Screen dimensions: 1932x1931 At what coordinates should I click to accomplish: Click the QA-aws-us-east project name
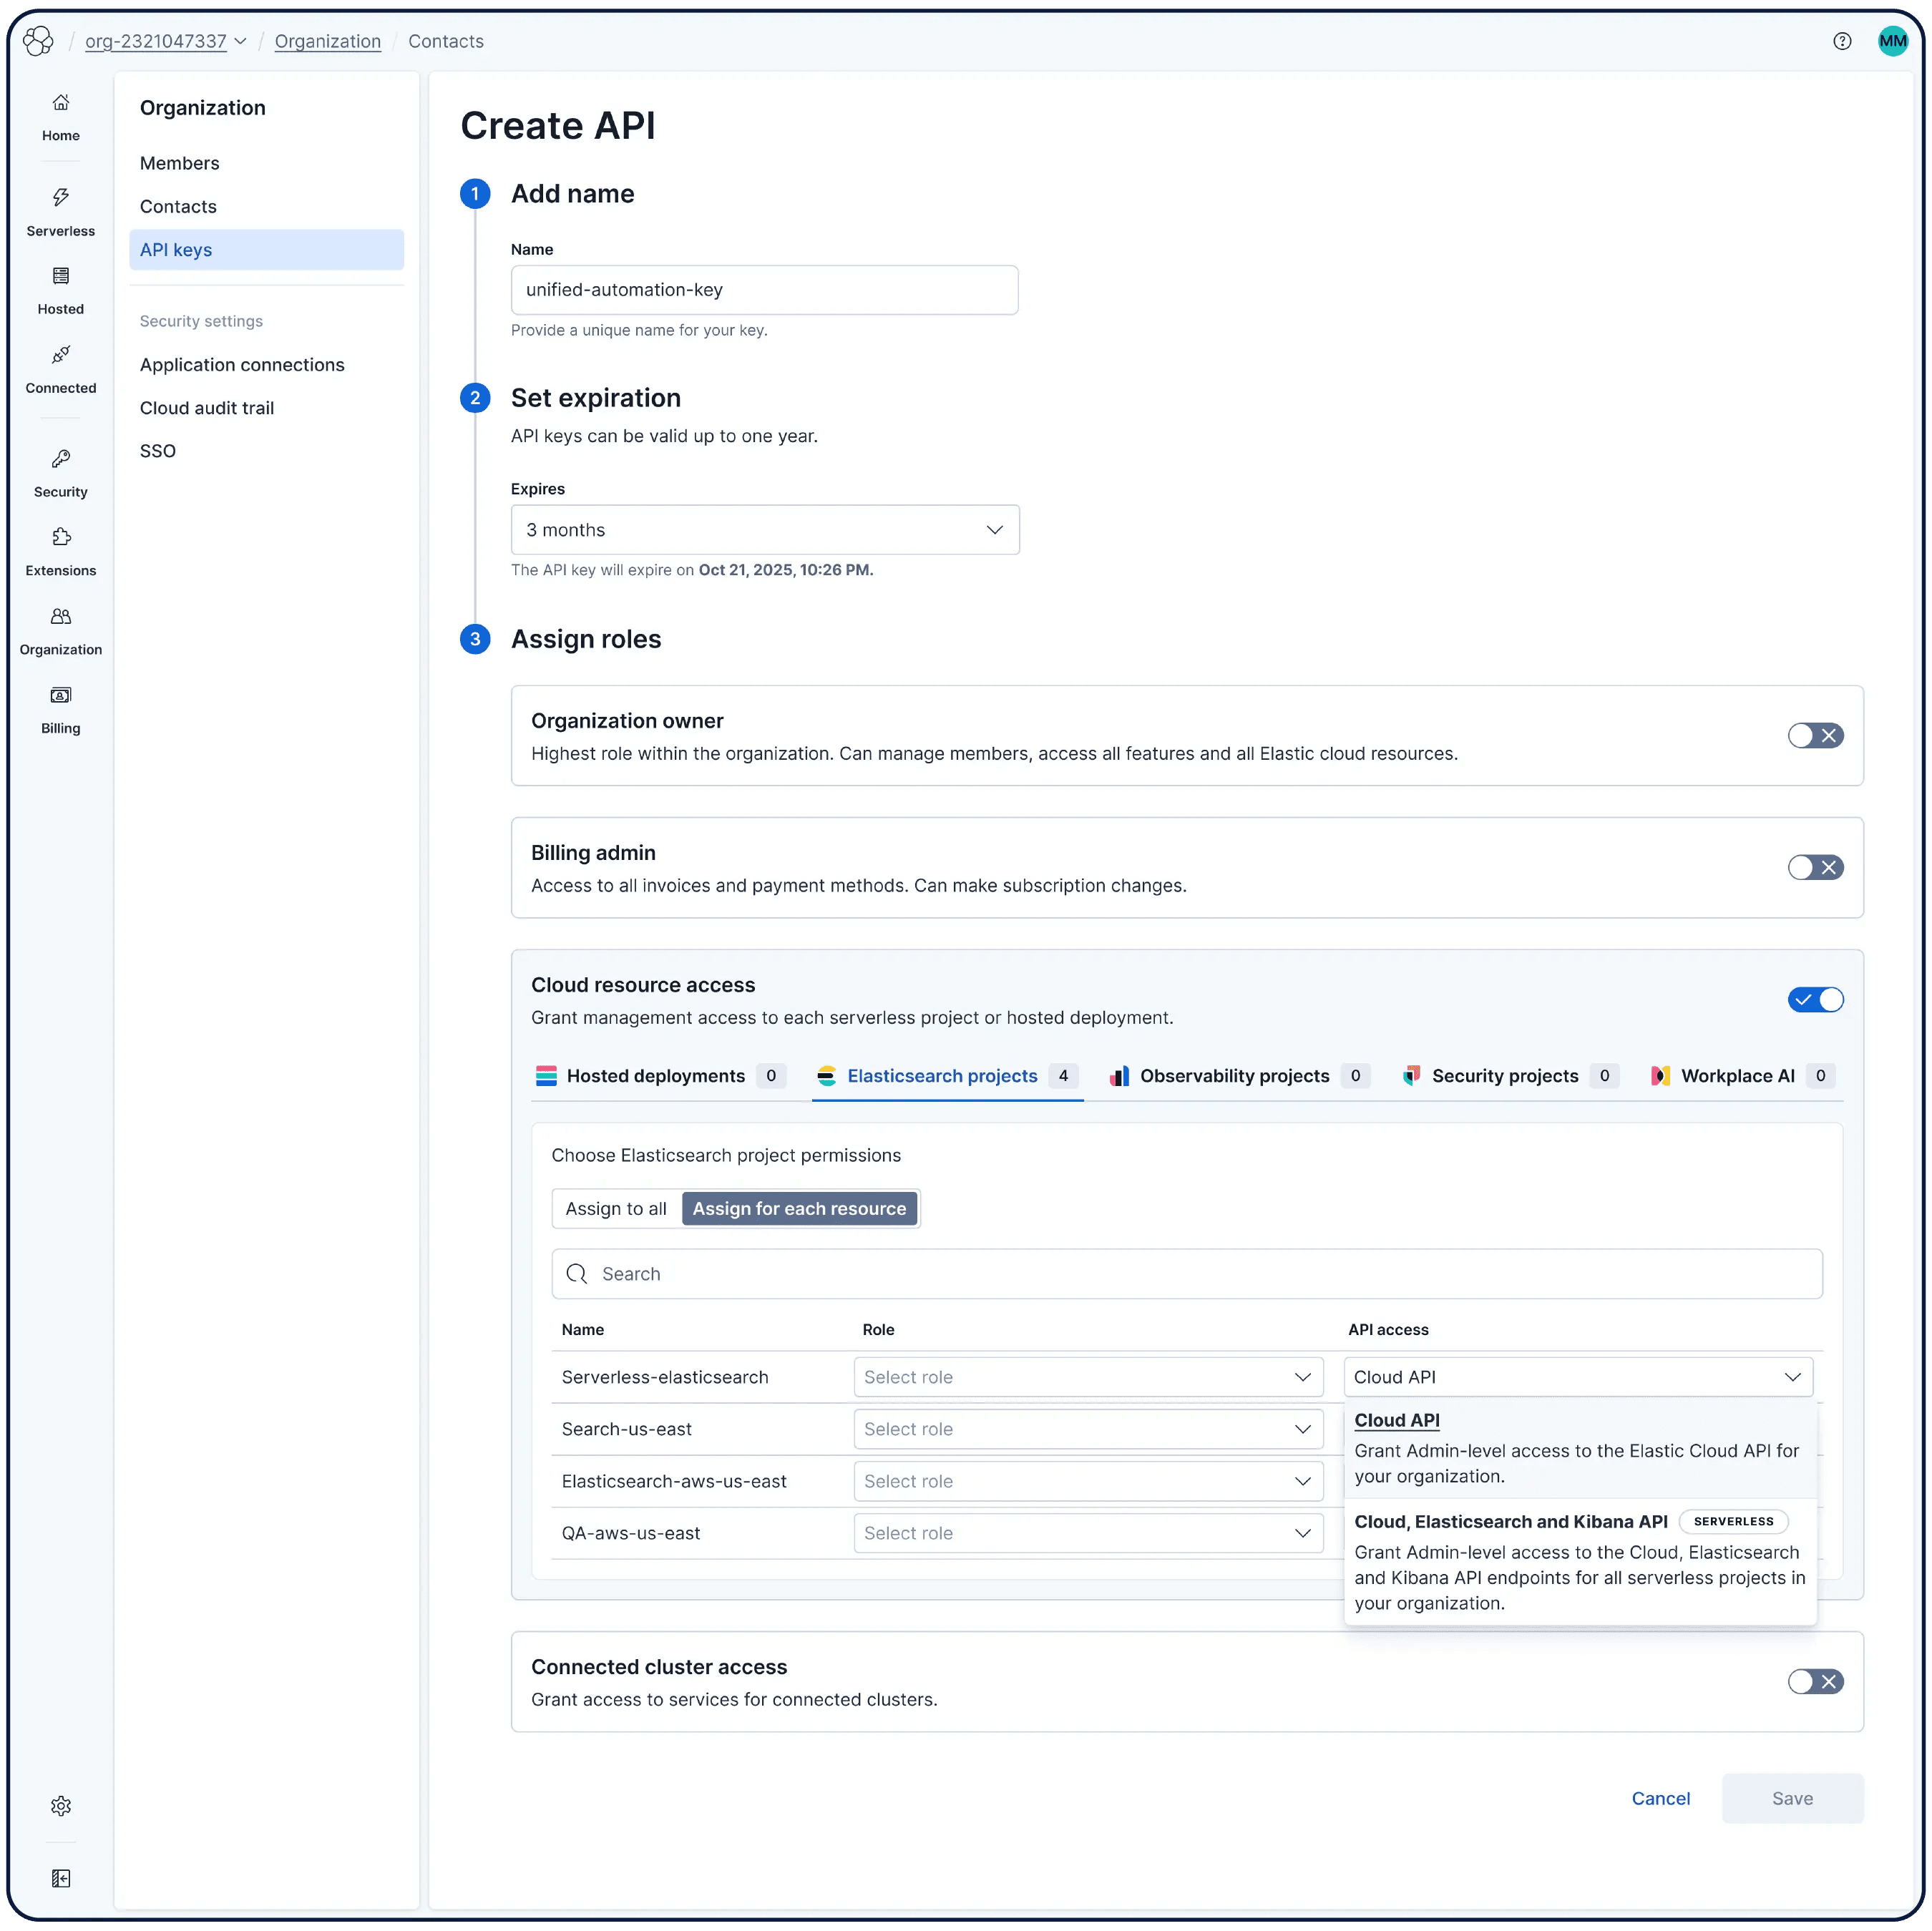[x=631, y=1533]
